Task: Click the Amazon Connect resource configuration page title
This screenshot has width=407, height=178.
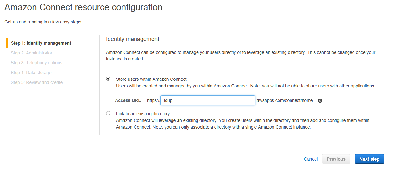Action: click(x=84, y=7)
